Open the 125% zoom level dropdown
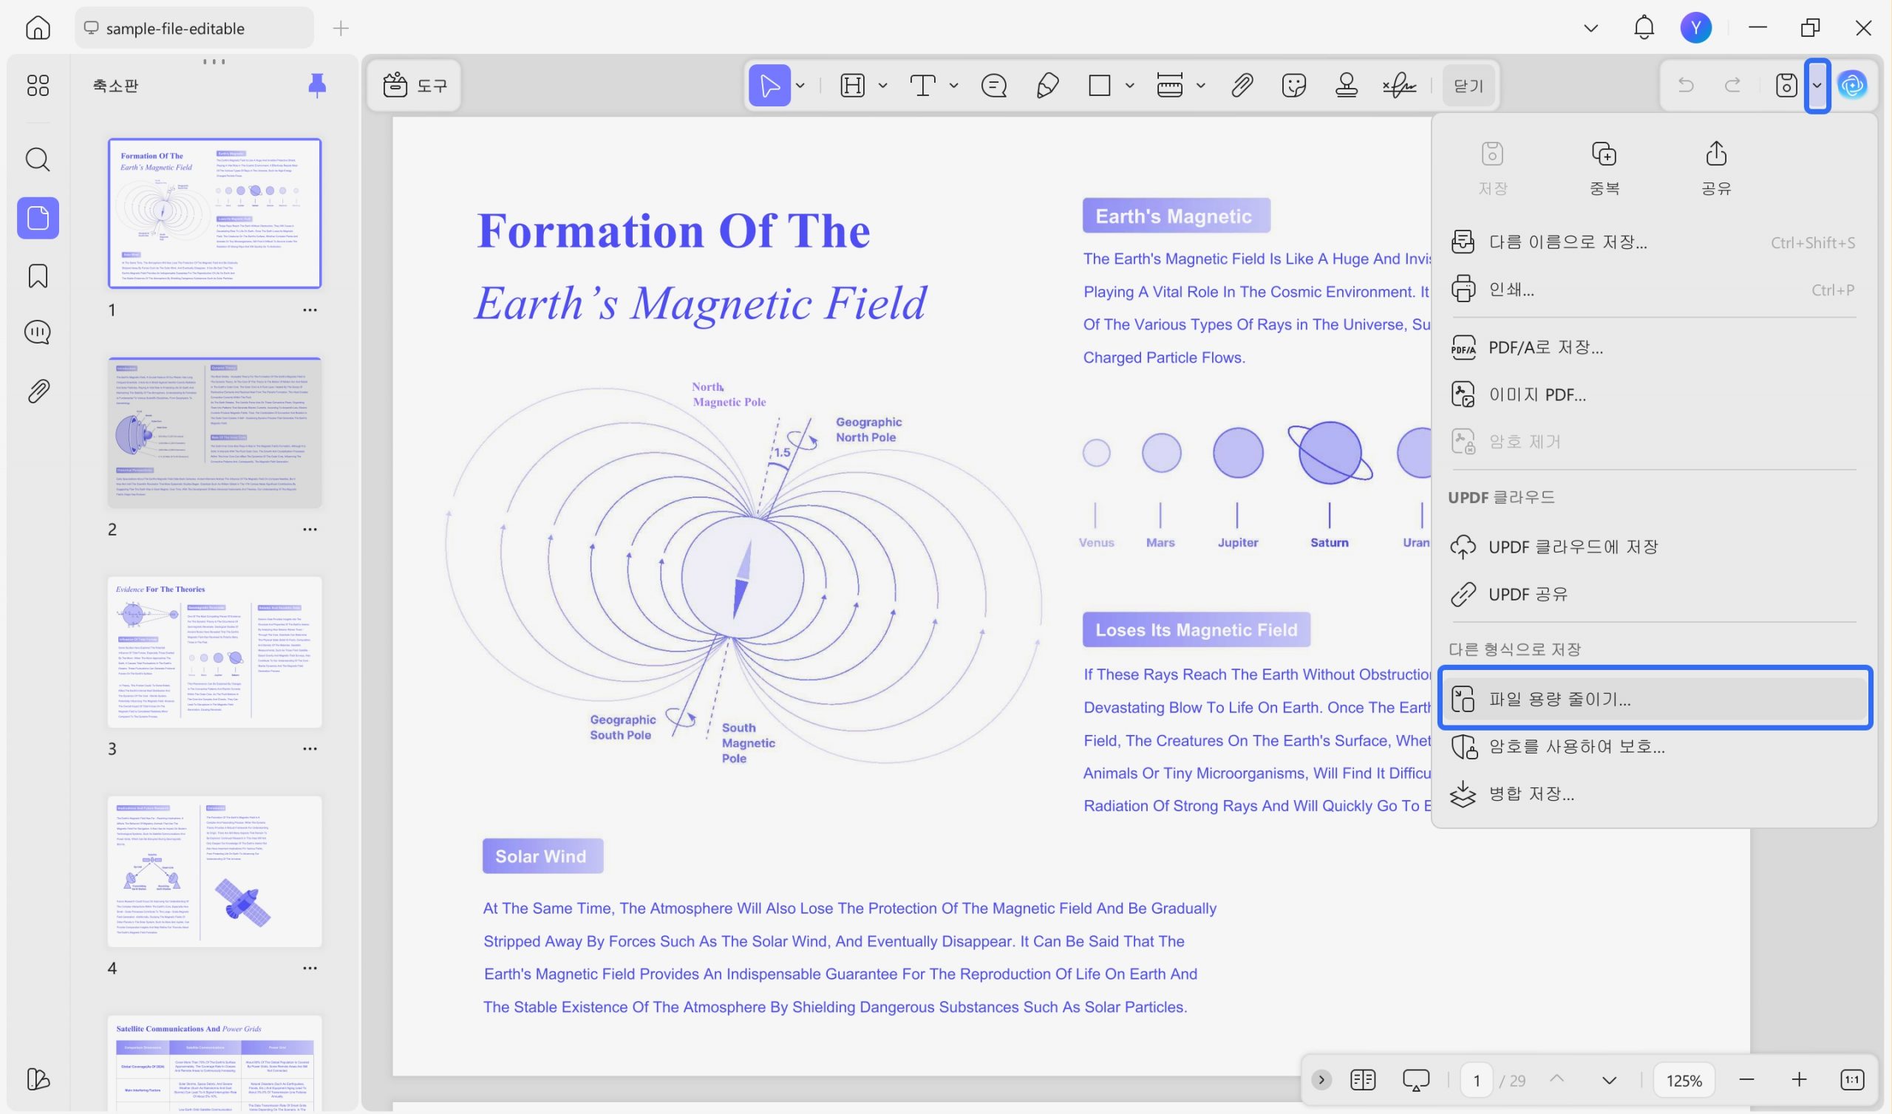Screen dimensions: 1892x1114 1684,1080
